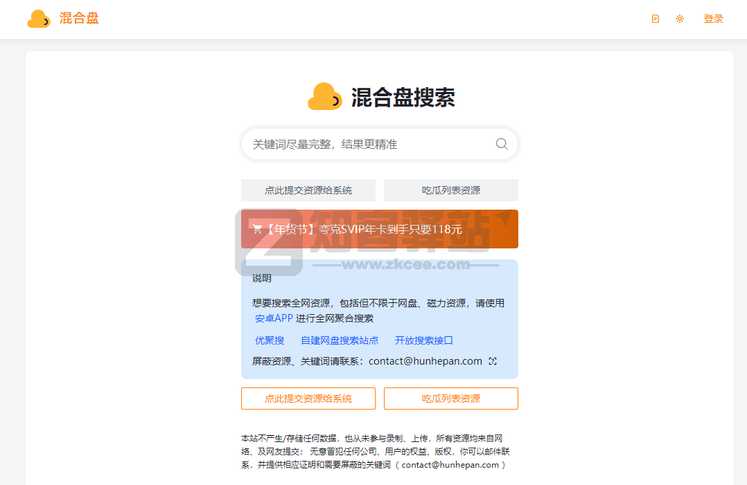
Task: Click the magnifier icon in the search box
Action: point(501,144)
